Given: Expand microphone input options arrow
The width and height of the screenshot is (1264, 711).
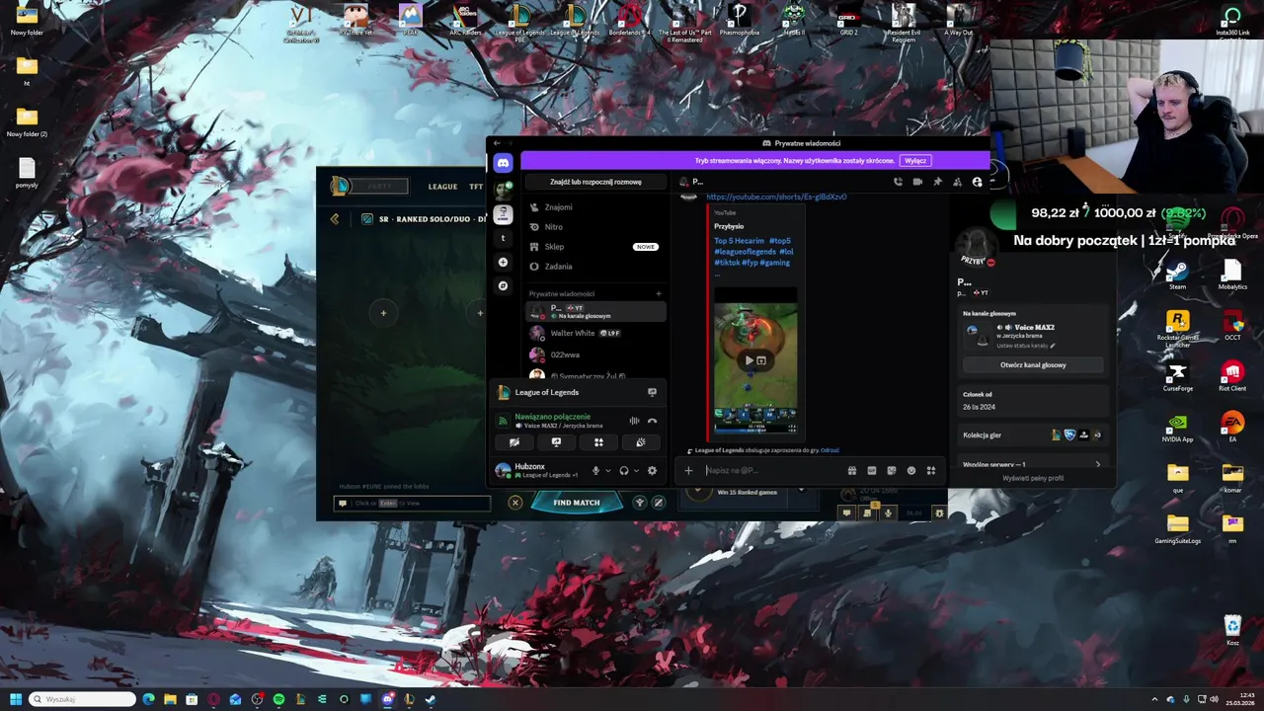Looking at the screenshot, I should pyautogui.click(x=607, y=471).
